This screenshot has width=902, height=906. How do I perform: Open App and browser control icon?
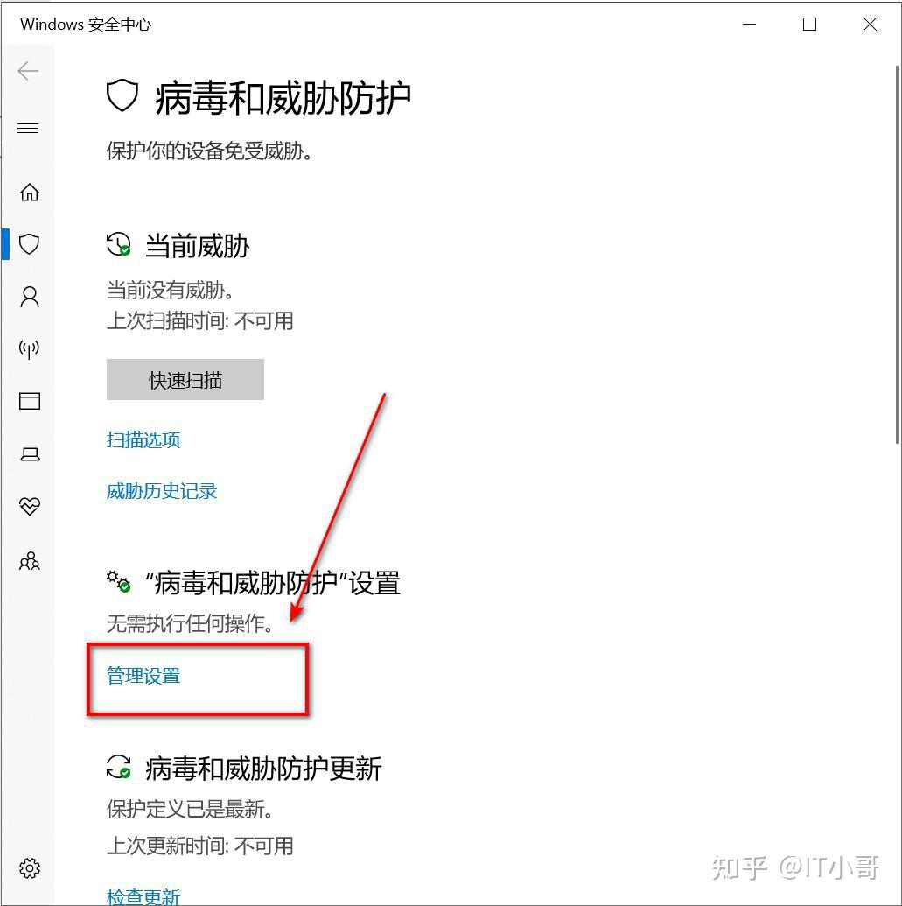tap(30, 401)
